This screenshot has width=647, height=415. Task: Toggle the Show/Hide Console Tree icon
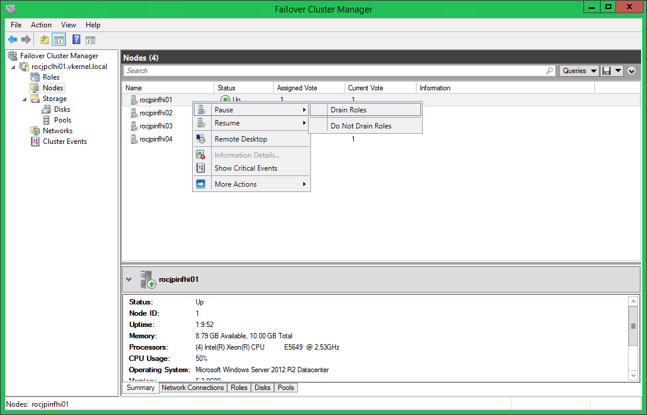(59, 40)
